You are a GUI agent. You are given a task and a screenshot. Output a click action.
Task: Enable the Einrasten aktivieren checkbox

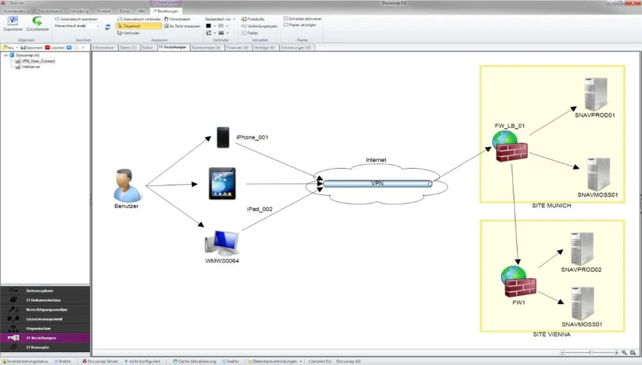click(x=286, y=18)
